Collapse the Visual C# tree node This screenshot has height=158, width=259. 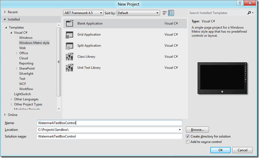11,32
